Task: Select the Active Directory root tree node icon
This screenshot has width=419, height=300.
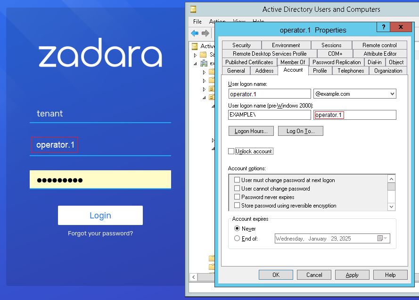Action: coord(195,46)
